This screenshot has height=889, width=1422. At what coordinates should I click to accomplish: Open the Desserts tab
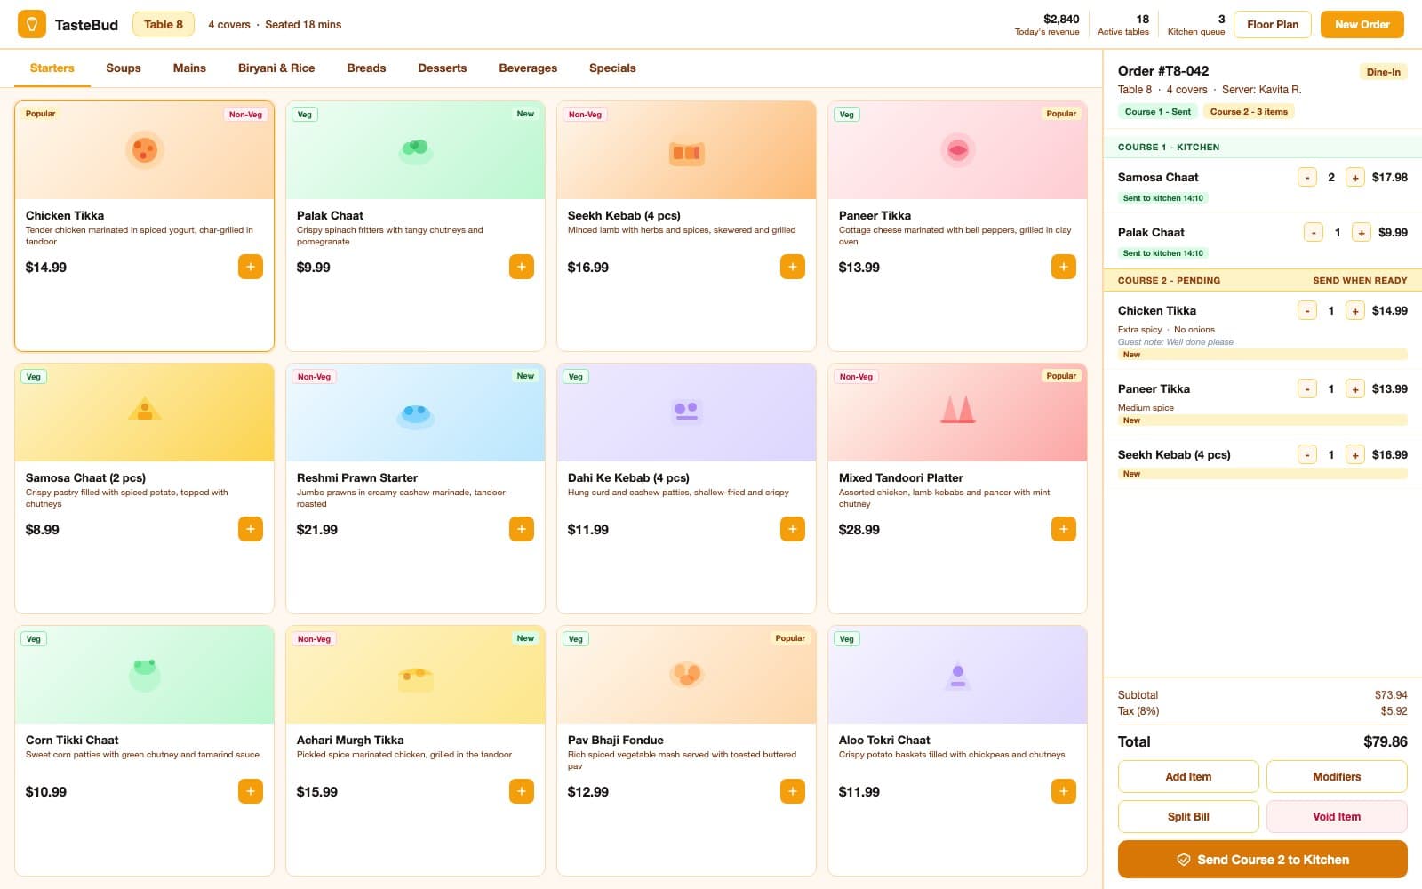click(443, 68)
